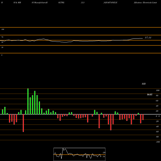Click the 100 level label on RSI axis
The height and width of the screenshot is (161, 161).
(x=3, y=29)
